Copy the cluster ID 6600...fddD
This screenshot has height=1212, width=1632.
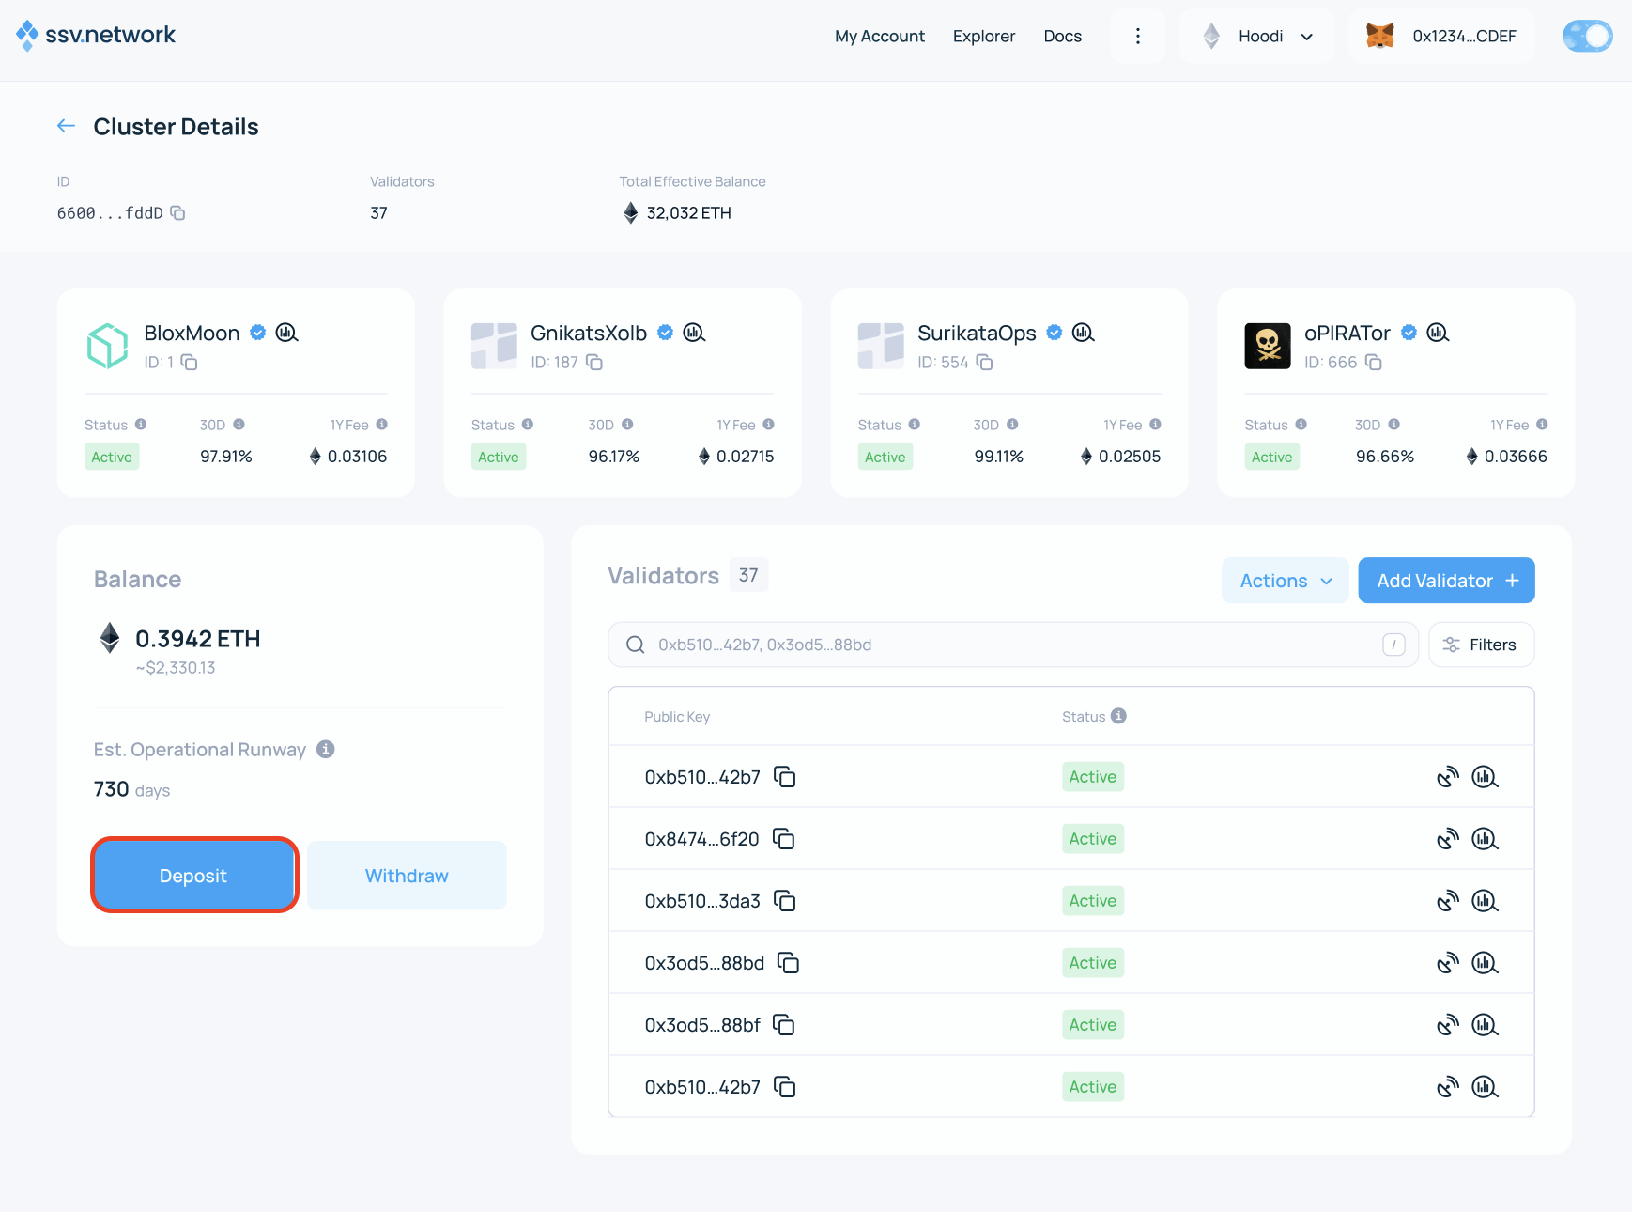[x=177, y=213]
